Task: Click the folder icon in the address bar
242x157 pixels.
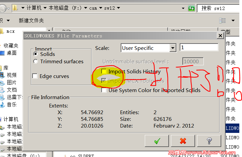Action: [15, 8]
